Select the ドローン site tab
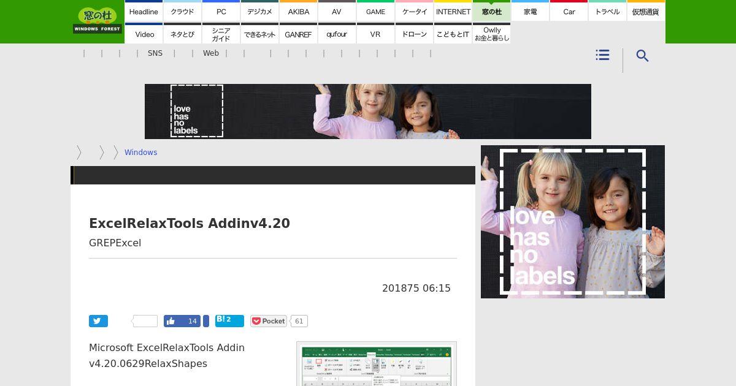736x386 pixels. 414,34
